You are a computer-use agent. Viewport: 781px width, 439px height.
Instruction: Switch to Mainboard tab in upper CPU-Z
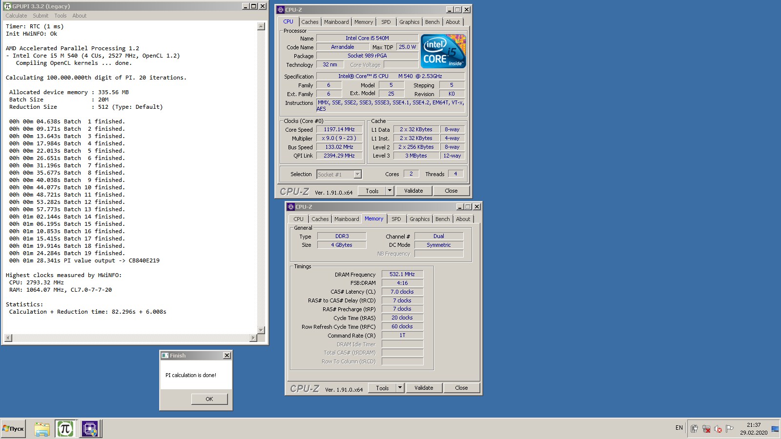click(x=336, y=22)
